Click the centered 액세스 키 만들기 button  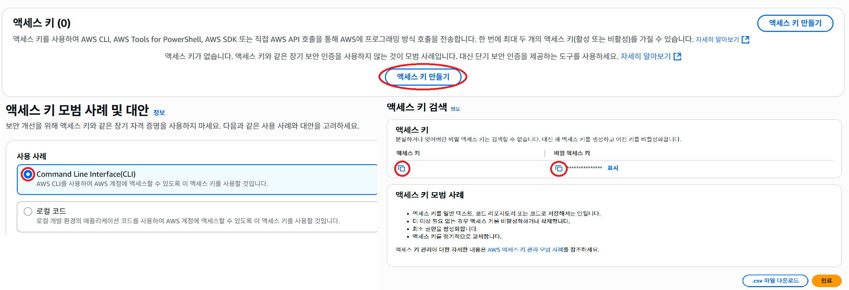(x=423, y=77)
